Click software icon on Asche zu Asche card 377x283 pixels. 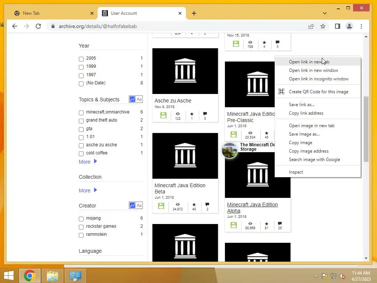[x=163, y=115]
